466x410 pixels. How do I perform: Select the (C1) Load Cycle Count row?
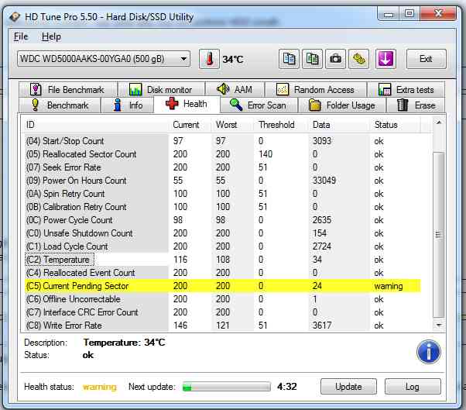tap(223, 246)
